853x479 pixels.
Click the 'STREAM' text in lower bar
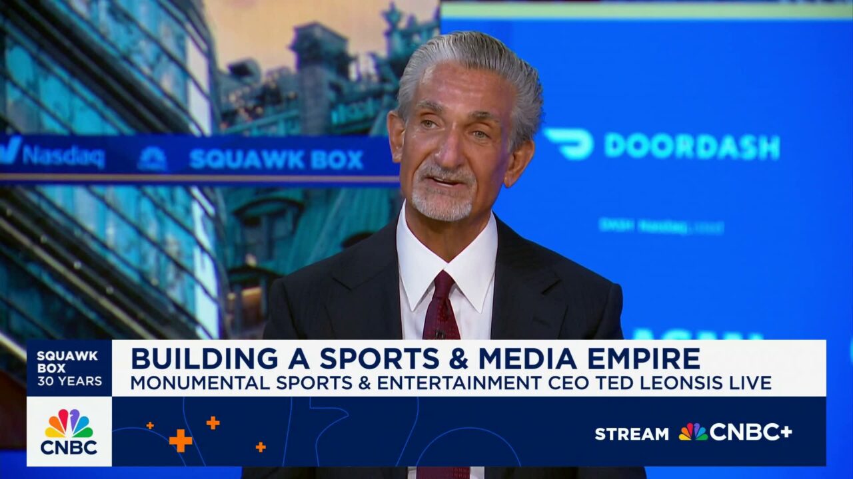pos(632,434)
